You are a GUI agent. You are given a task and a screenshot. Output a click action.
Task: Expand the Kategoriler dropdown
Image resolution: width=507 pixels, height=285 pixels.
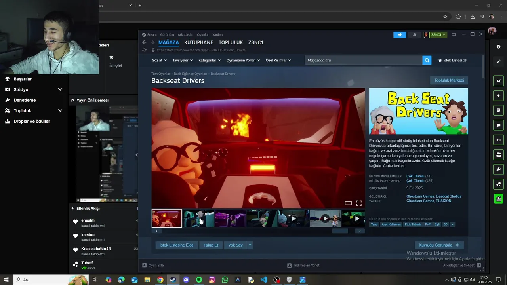coord(210,60)
